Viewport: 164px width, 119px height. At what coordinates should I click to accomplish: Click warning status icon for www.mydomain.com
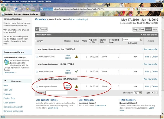(x=77, y=87)
